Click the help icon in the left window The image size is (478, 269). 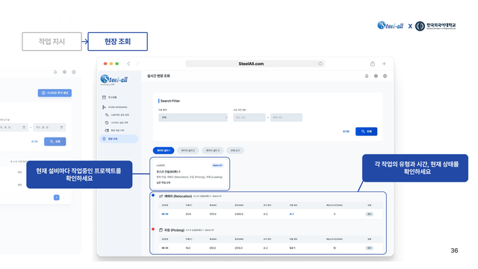(x=73, y=72)
